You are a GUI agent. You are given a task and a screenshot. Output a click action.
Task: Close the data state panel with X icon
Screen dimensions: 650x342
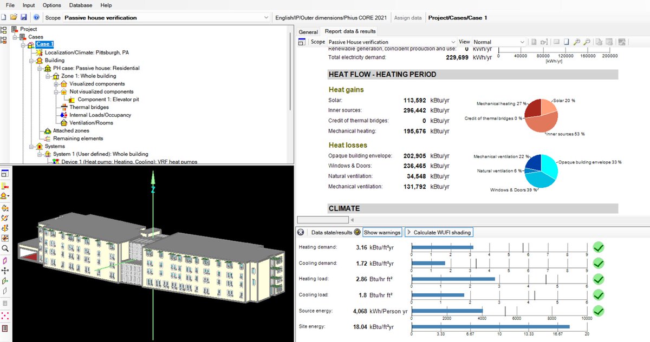301,232
